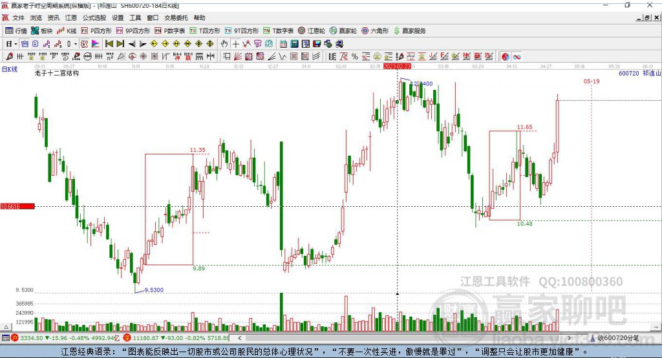Open the 交易委托 menu
Image resolution: width=662 pixels, height=358 pixels.
point(176,17)
